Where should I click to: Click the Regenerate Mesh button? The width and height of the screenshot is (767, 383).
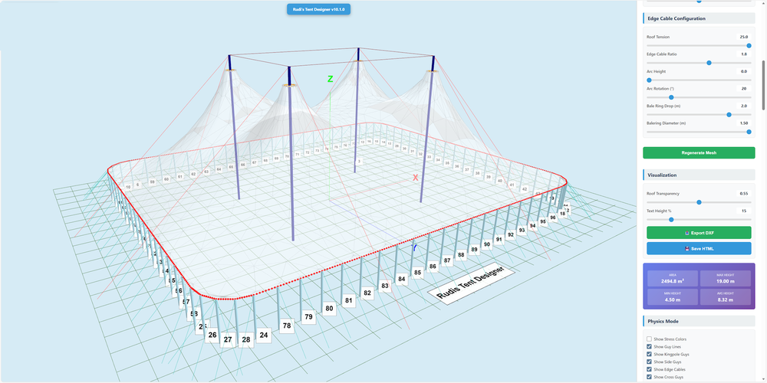pos(699,153)
